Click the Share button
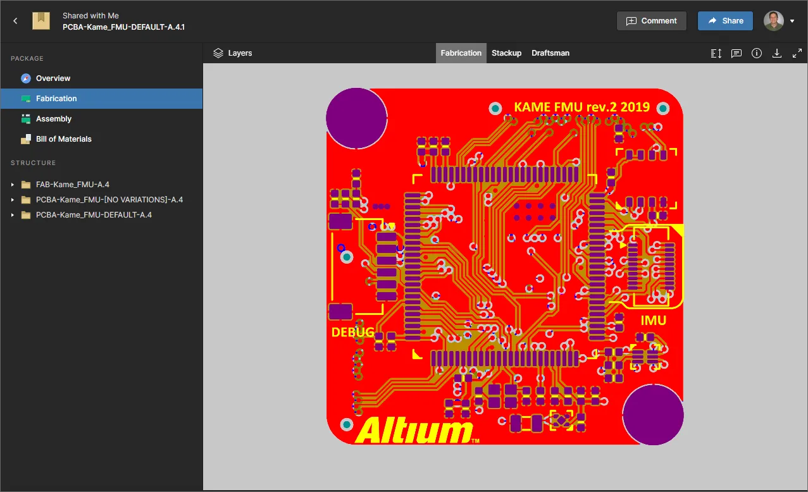808x492 pixels. [725, 21]
